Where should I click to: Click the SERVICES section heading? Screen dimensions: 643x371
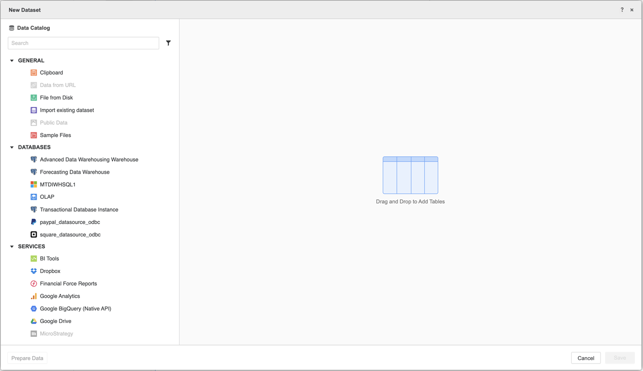click(x=32, y=246)
